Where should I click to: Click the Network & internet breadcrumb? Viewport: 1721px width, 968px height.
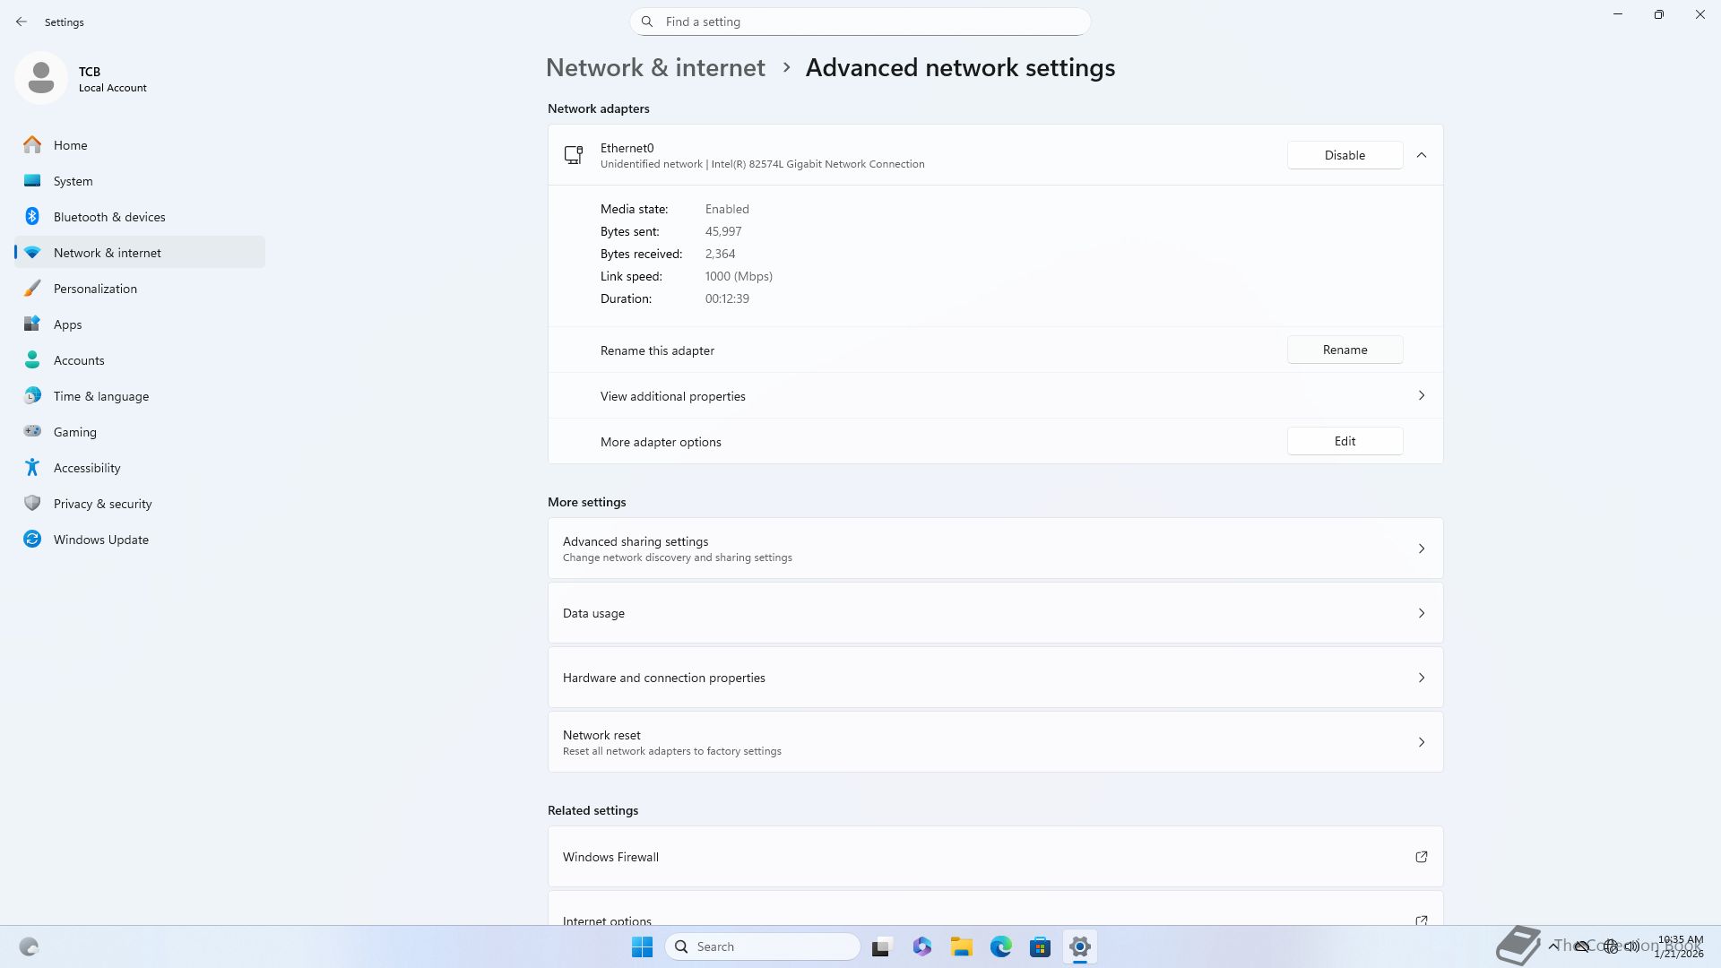(655, 68)
